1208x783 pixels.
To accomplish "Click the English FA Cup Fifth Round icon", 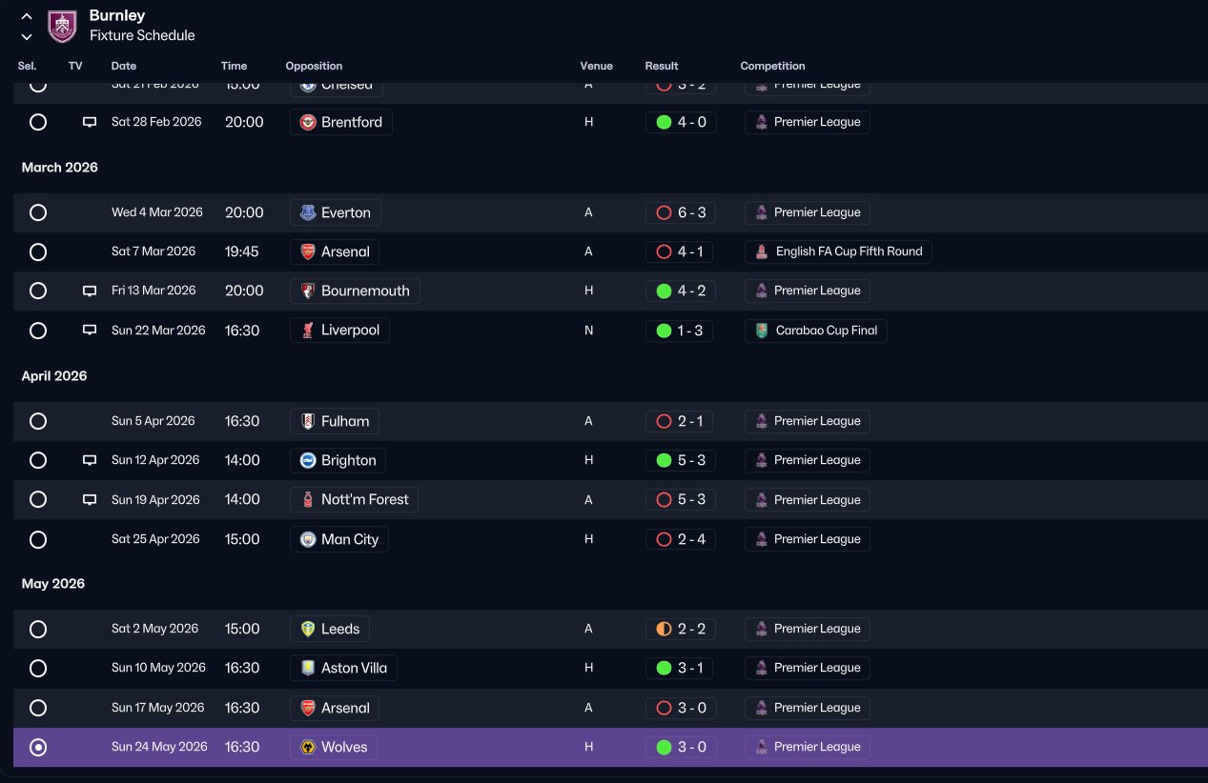I will 761,251.
